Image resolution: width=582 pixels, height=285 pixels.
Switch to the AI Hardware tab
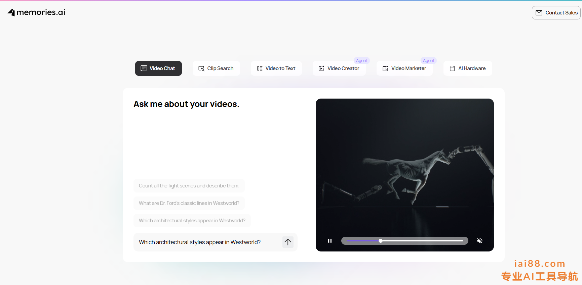click(x=468, y=68)
